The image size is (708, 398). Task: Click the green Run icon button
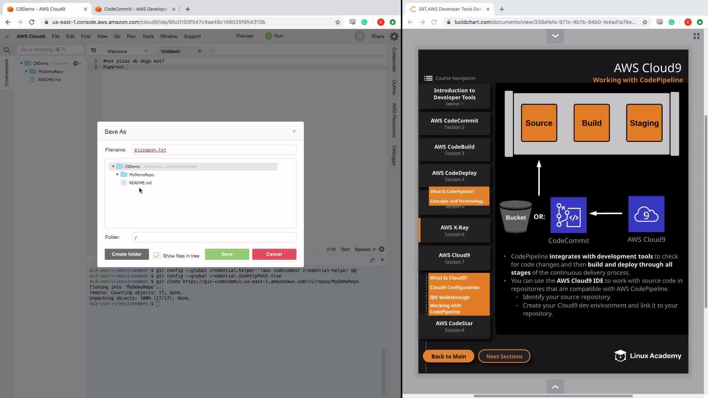[x=268, y=36]
